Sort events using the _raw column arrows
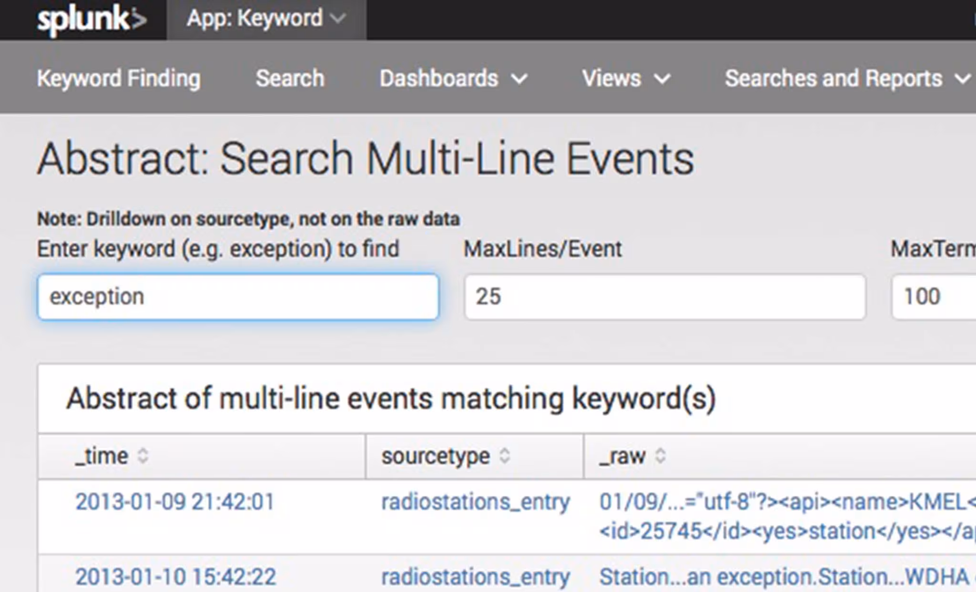This screenshot has width=976, height=592. pyautogui.click(x=660, y=455)
